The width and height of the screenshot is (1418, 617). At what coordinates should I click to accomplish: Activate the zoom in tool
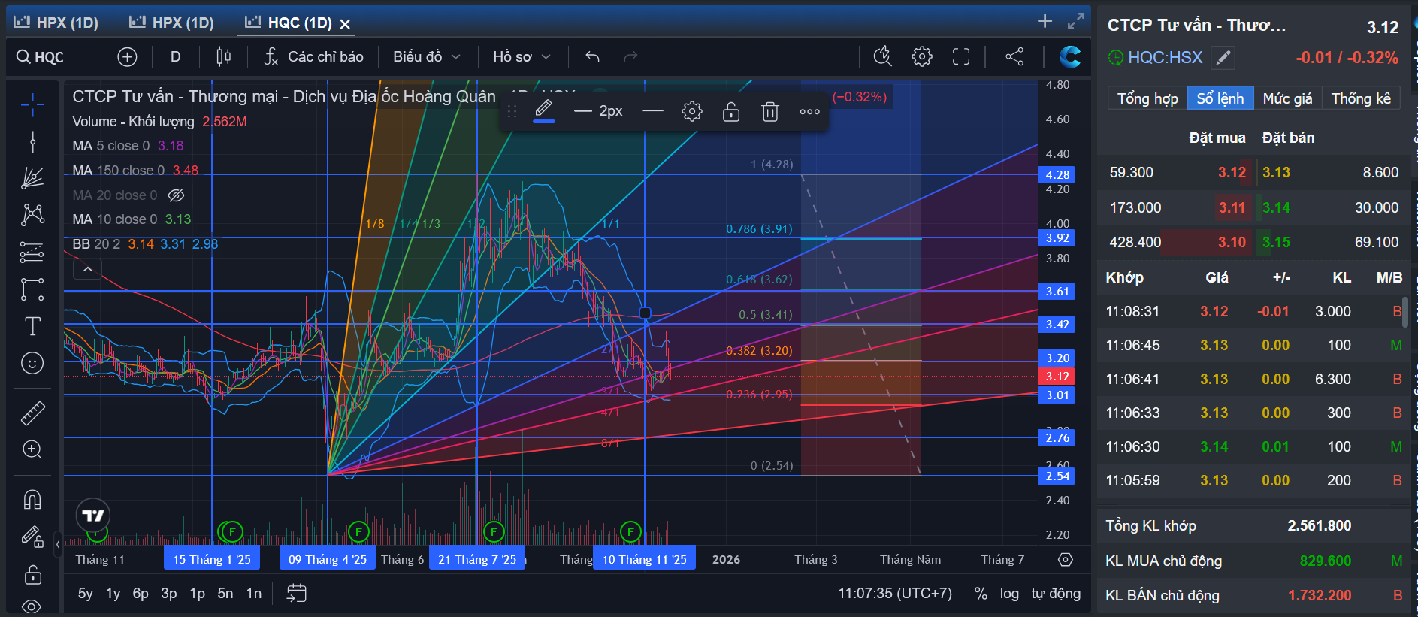[x=32, y=449]
